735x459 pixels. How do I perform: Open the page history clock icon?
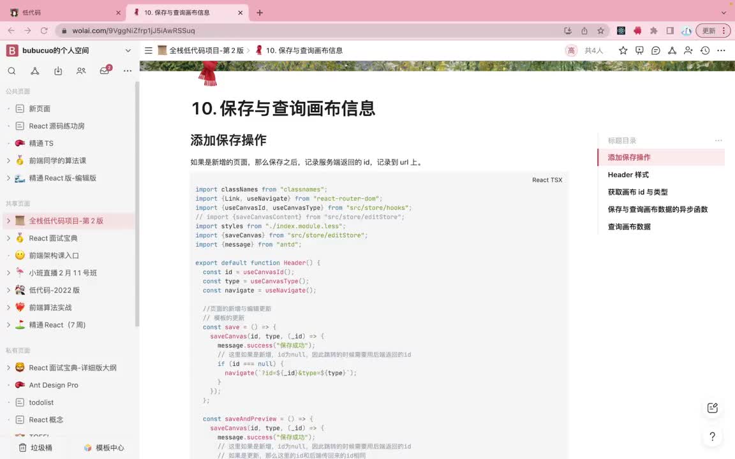pos(705,50)
